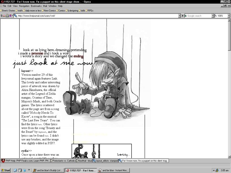
Task: Open the Opera 1152:727 taskbar button
Action: point(81,170)
